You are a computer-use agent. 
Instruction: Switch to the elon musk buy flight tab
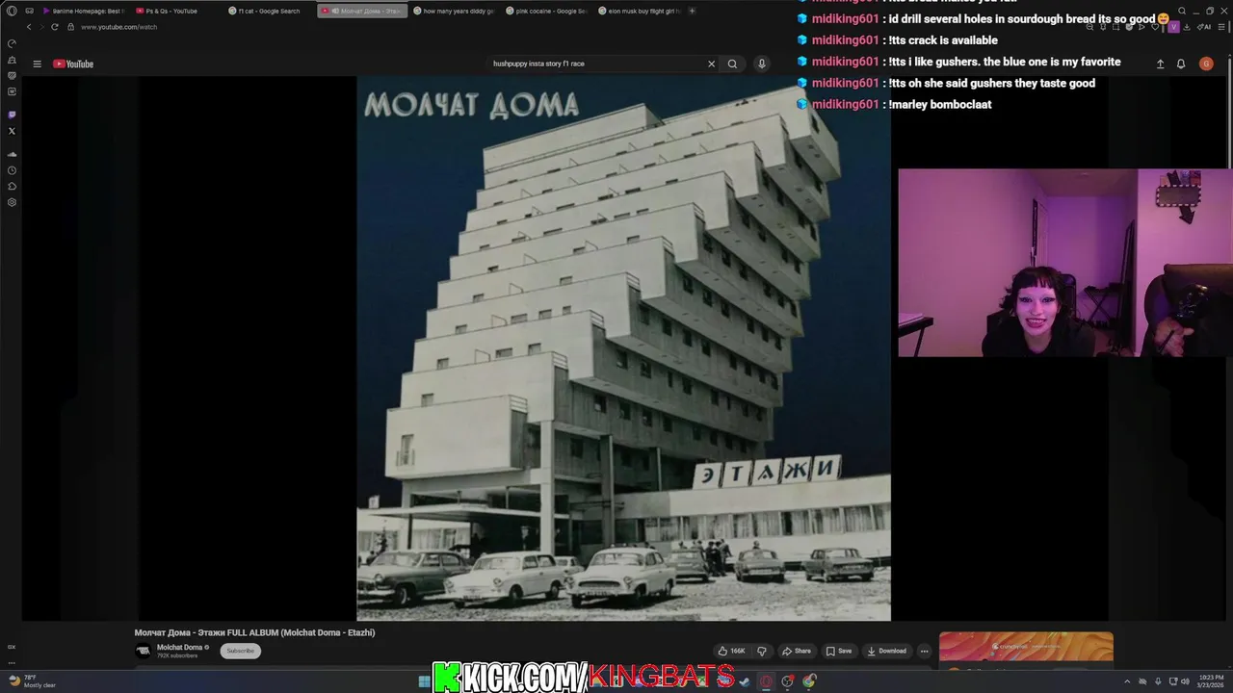click(640, 11)
